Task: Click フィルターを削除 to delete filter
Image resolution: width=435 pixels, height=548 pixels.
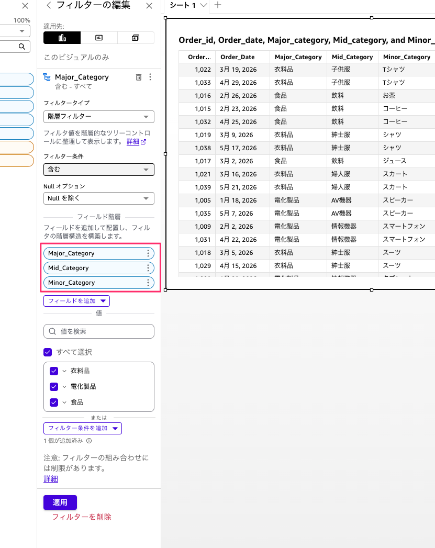Action: click(82, 517)
